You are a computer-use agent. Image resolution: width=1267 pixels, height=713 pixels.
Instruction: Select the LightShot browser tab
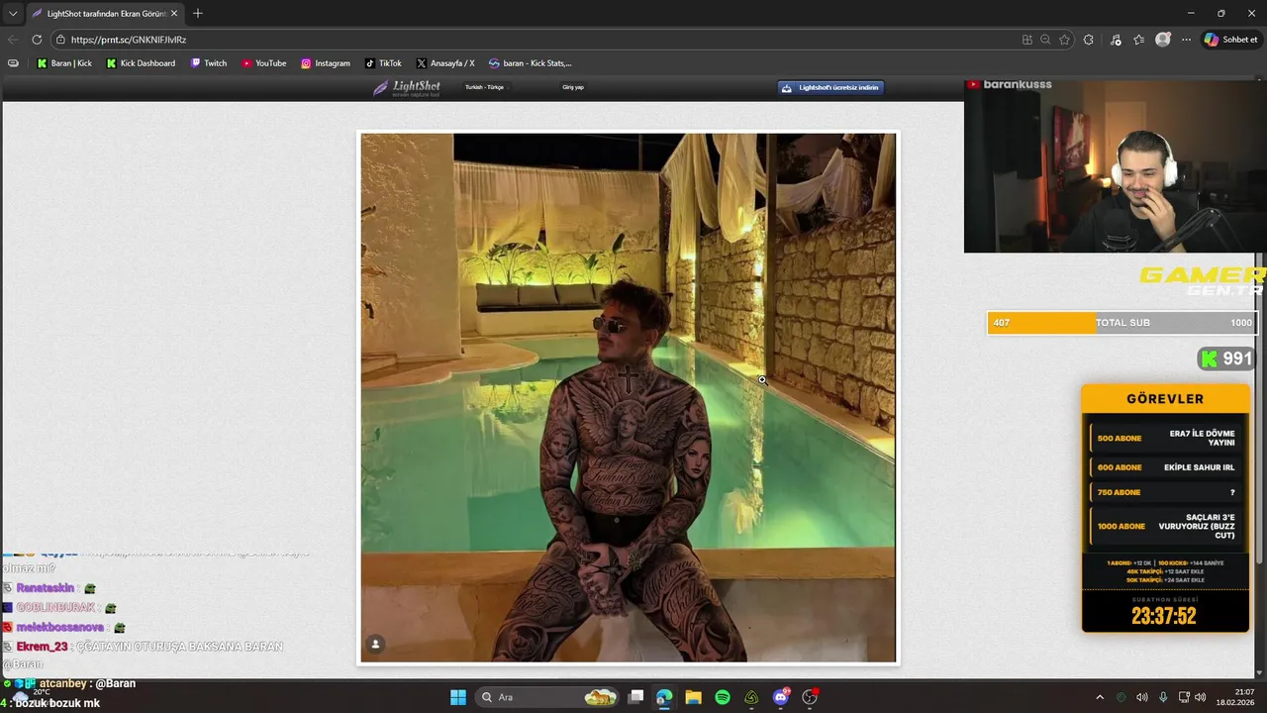tap(103, 14)
